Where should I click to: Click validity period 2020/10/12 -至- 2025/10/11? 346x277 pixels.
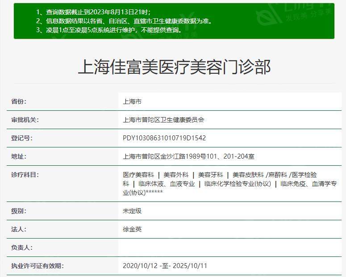click(165, 266)
